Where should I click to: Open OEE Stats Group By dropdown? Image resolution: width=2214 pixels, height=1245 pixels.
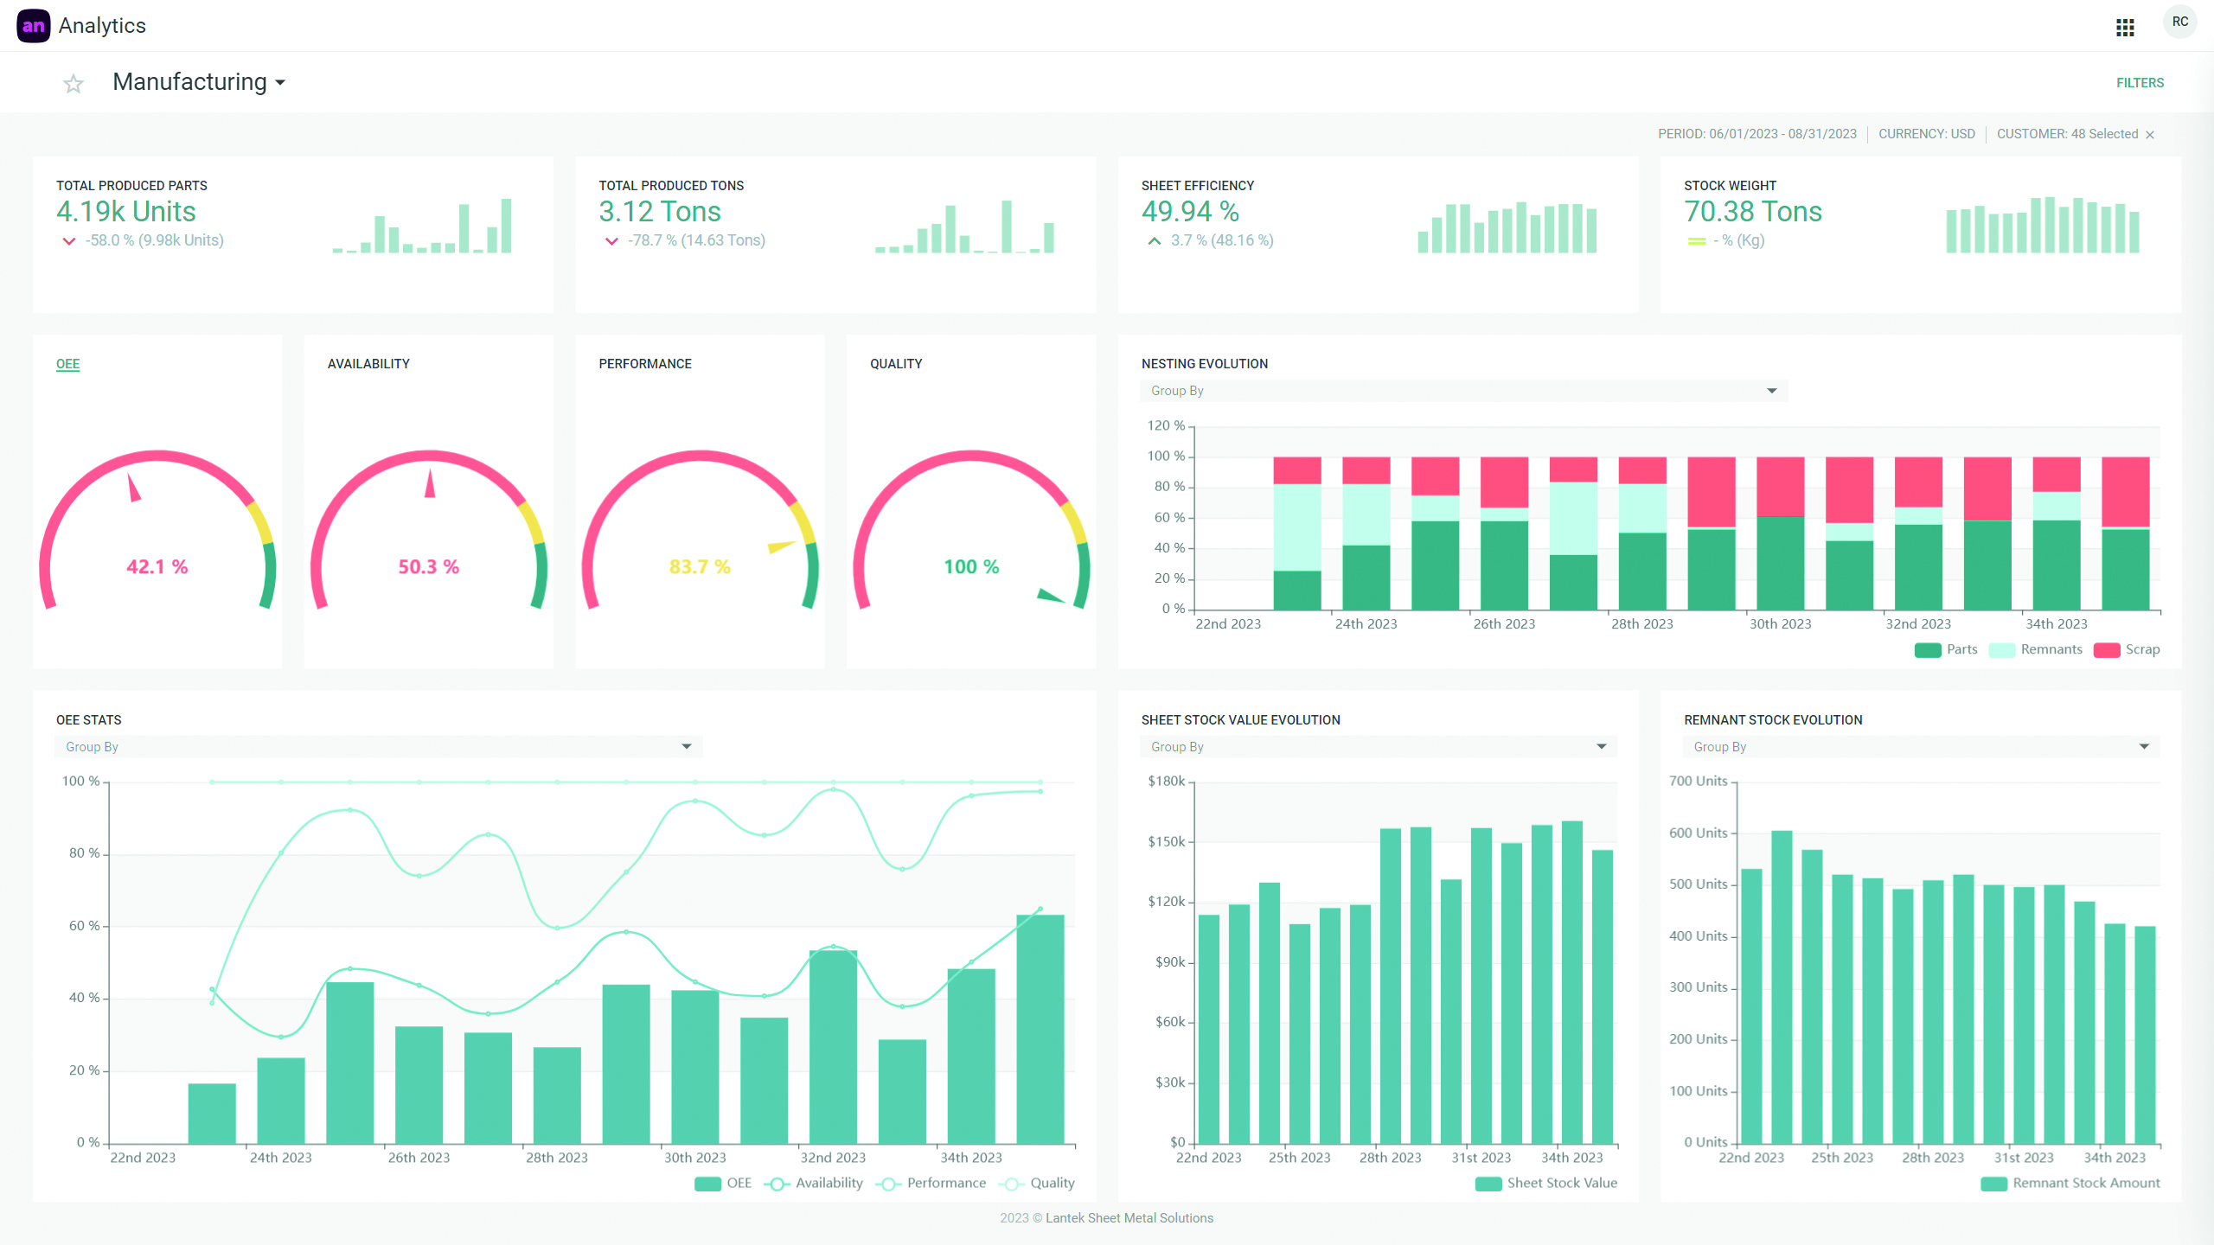coord(378,747)
